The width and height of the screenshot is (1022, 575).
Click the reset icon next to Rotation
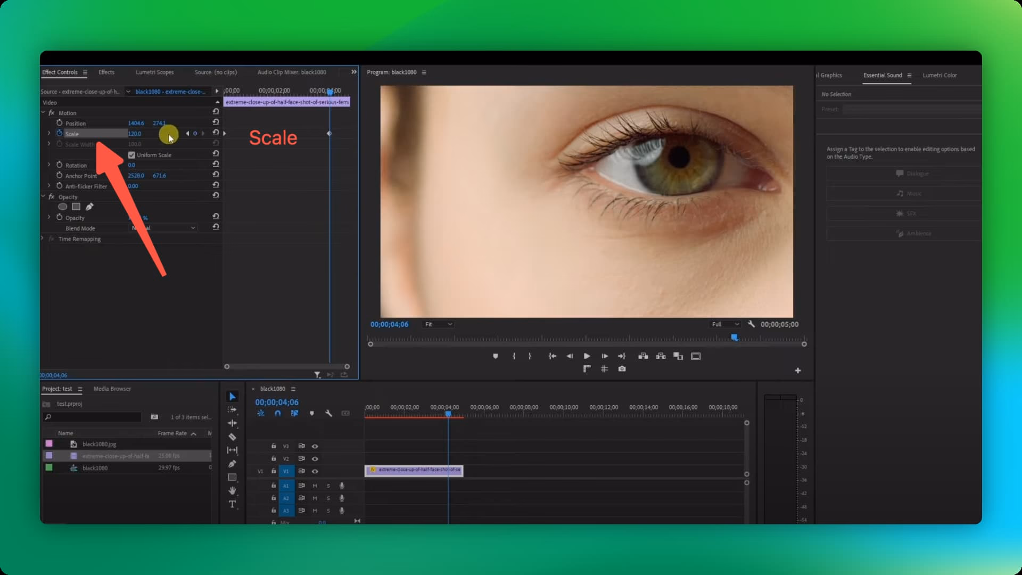pyautogui.click(x=216, y=164)
